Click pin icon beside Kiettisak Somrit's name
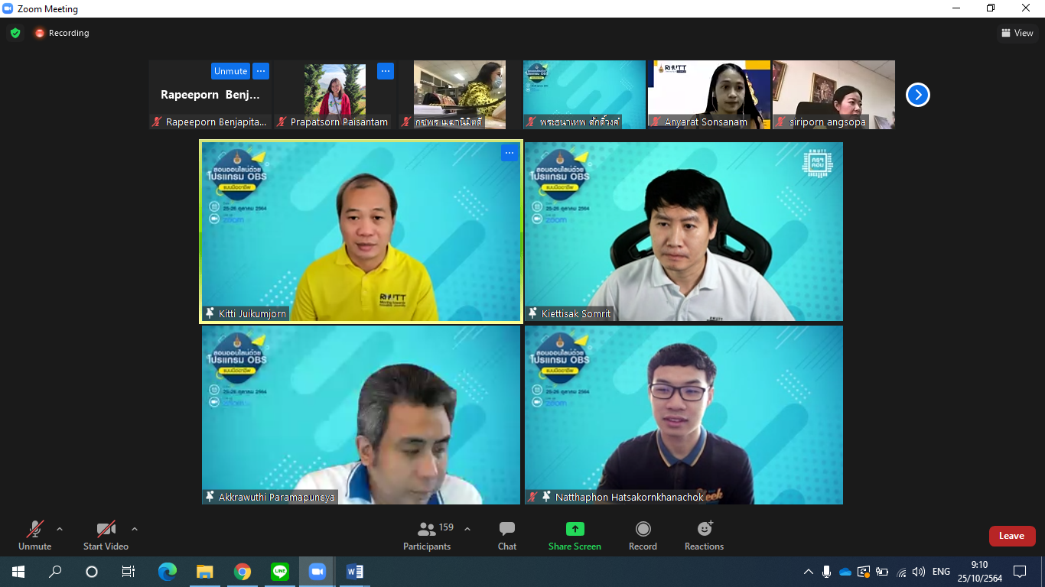The height and width of the screenshot is (587, 1045). tap(532, 313)
